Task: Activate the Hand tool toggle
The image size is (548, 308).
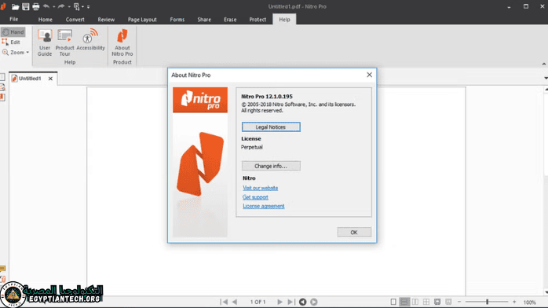Action: tap(13, 31)
